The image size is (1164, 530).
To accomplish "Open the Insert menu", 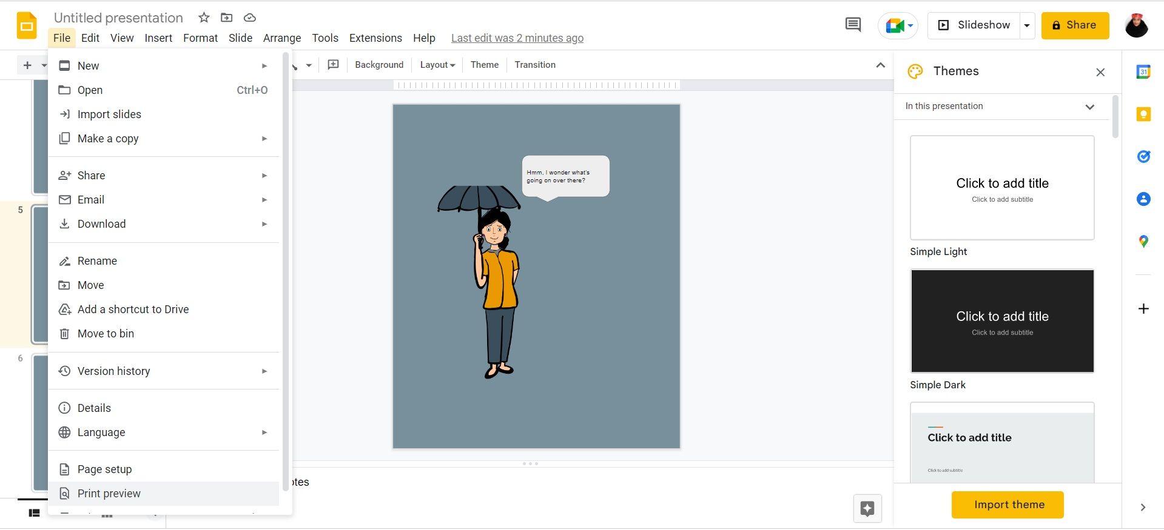I will 158,38.
